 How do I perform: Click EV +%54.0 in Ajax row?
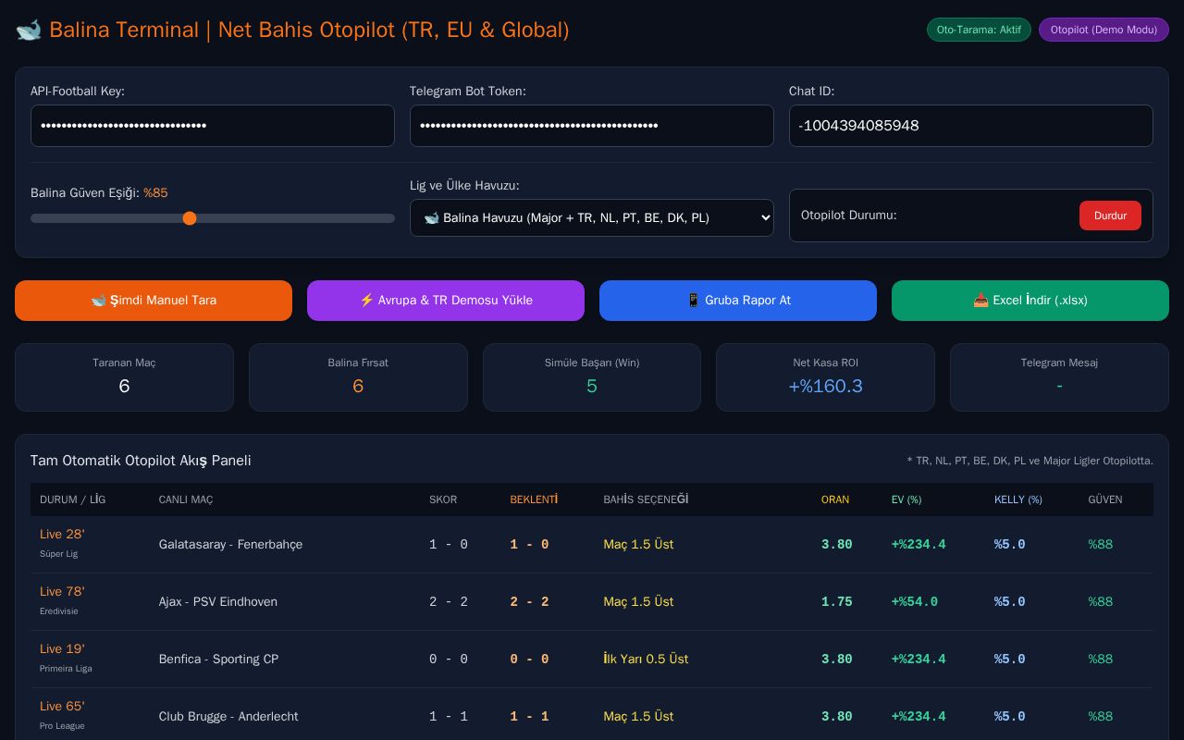pyautogui.click(x=915, y=602)
